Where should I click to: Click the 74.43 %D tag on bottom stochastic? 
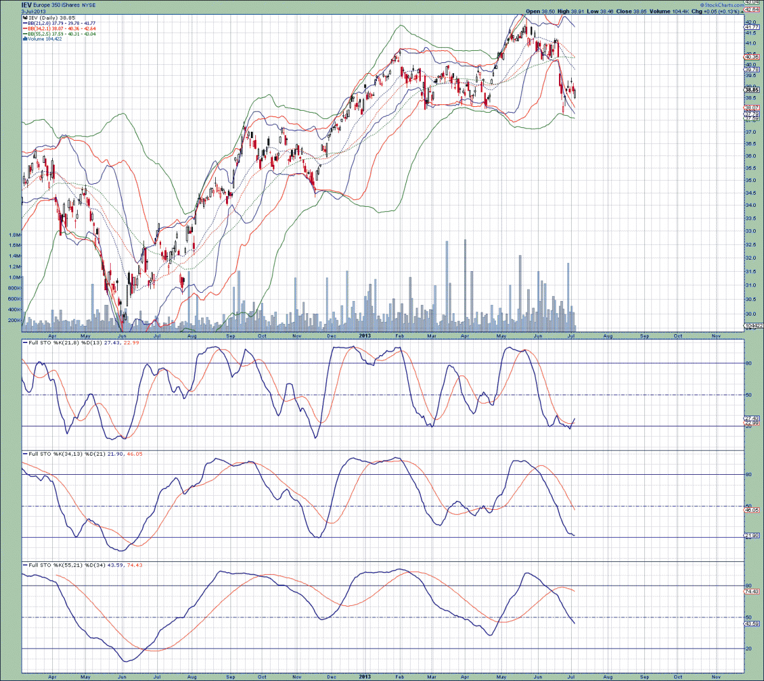point(751,591)
